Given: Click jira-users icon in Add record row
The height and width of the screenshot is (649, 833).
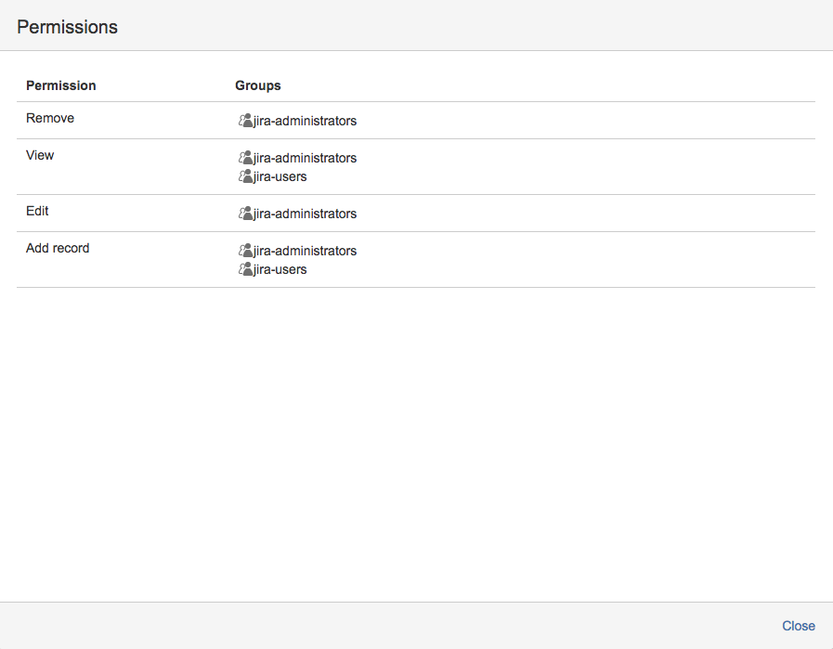Looking at the screenshot, I should 246,269.
